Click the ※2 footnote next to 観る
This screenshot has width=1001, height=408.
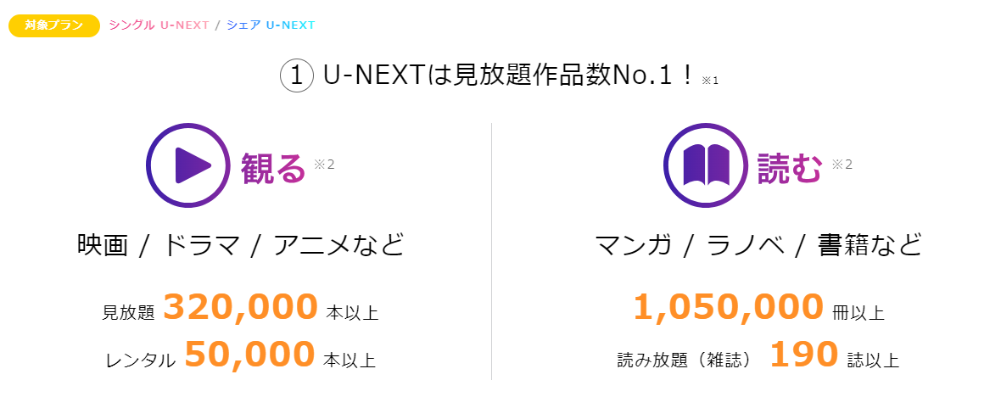(324, 165)
